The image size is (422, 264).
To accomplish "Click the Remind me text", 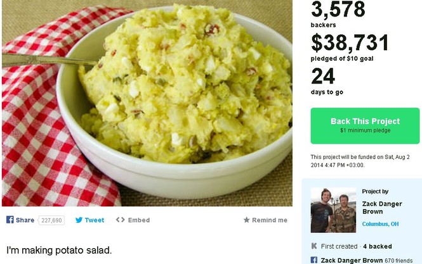I will click(x=270, y=220).
